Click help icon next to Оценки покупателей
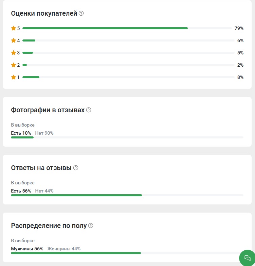 tap(81, 13)
